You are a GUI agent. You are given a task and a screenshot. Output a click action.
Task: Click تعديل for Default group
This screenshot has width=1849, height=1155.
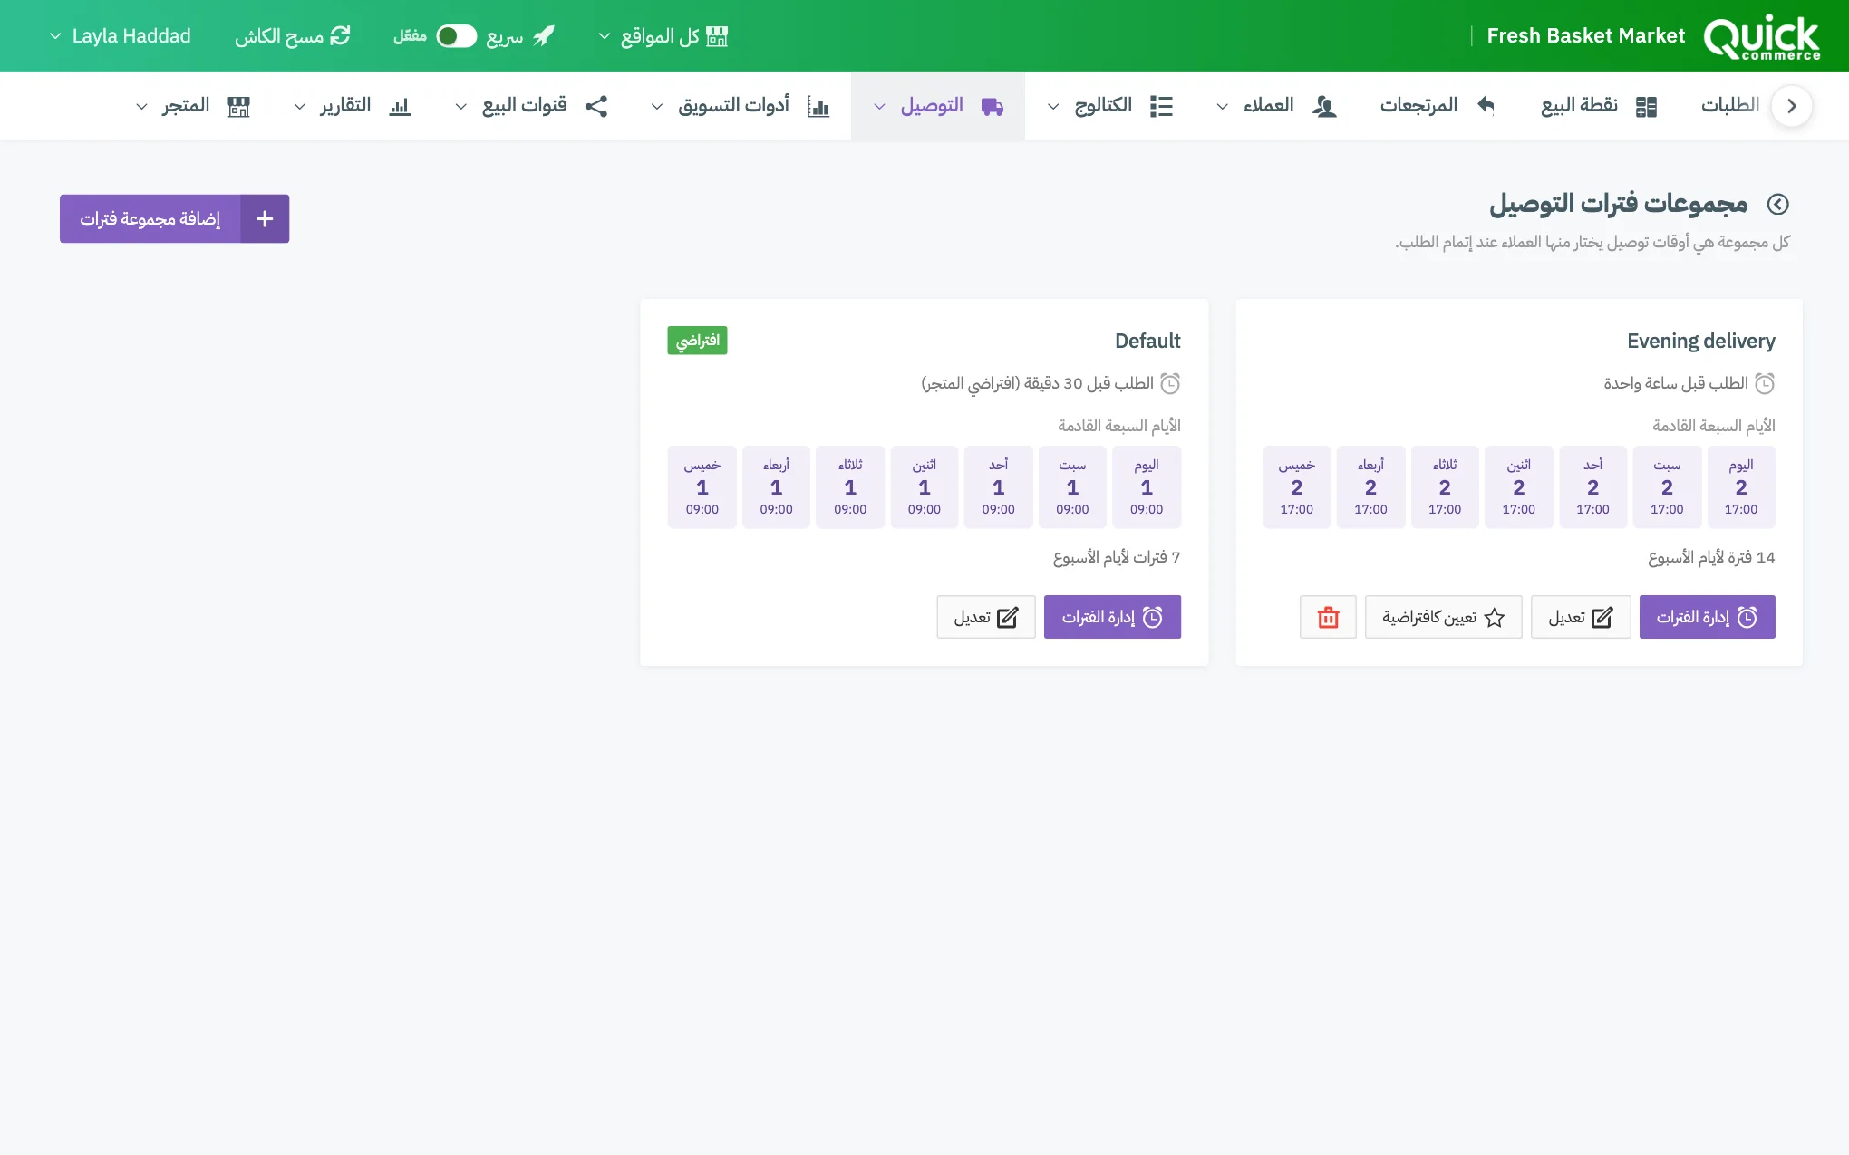986,617
